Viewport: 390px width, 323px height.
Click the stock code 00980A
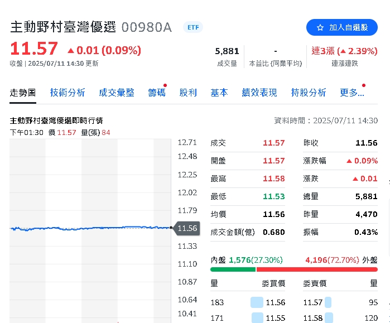pyautogui.click(x=147, y=27)
